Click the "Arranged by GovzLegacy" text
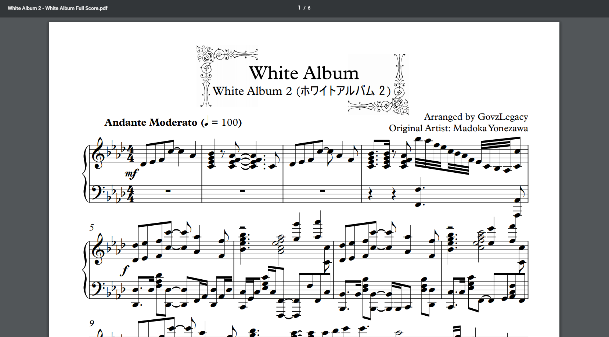 476,117
